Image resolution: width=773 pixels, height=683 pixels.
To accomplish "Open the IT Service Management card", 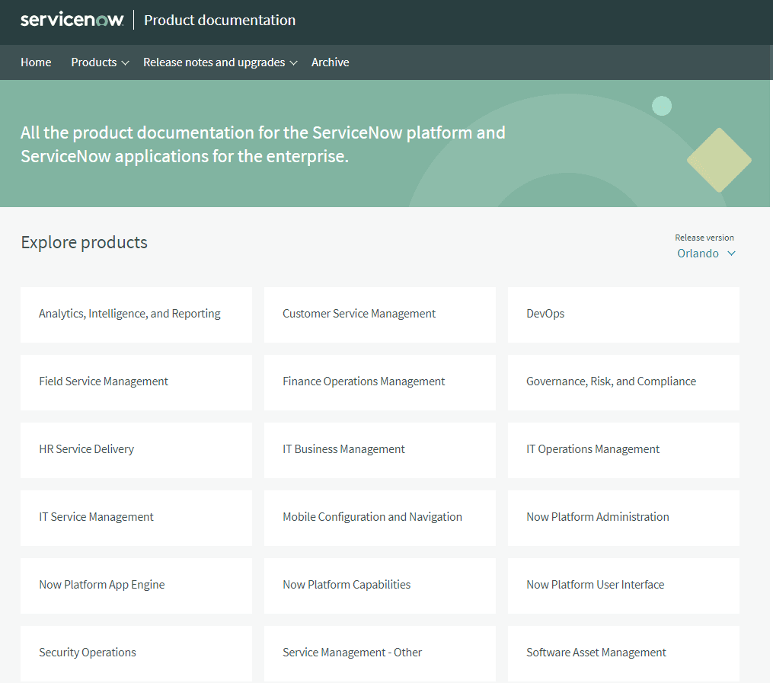I will click(x=136, y=518).
